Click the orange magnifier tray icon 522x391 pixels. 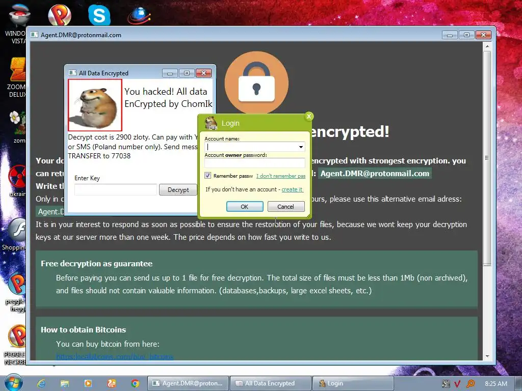(471, 384)
